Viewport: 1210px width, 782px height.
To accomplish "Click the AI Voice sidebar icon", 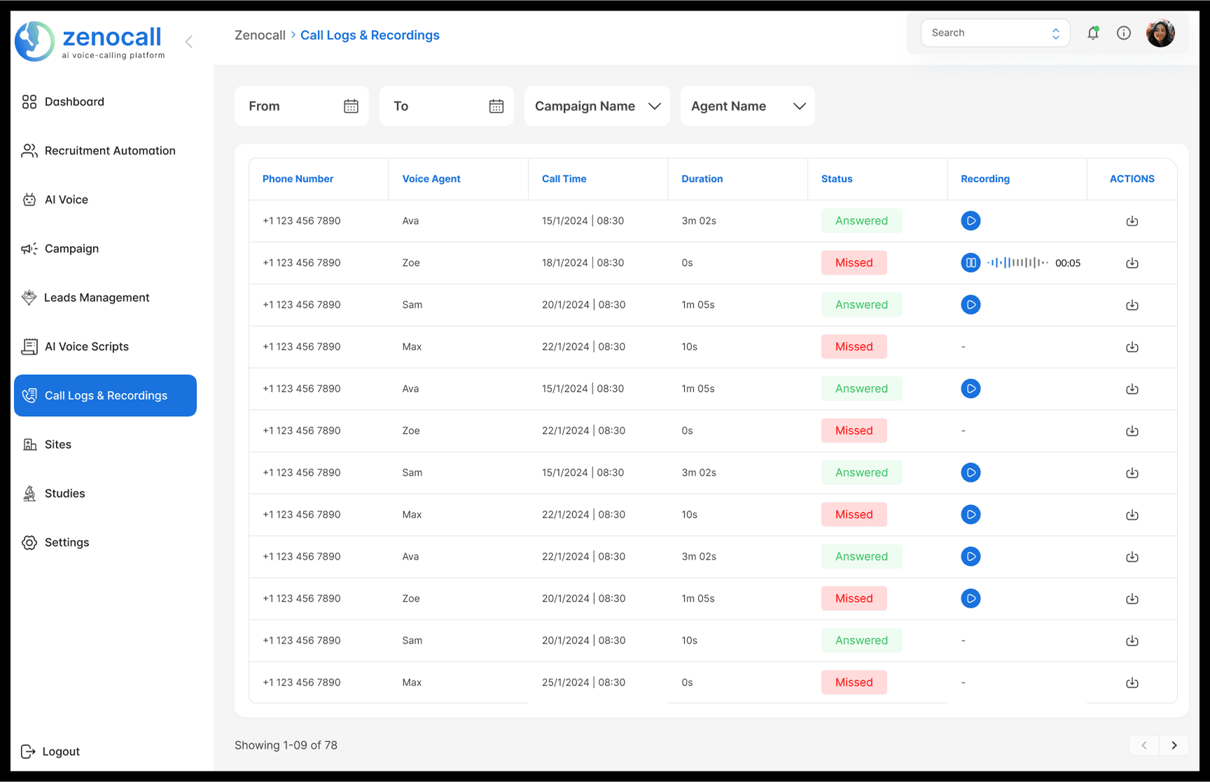I will click(x=29, y=199).
